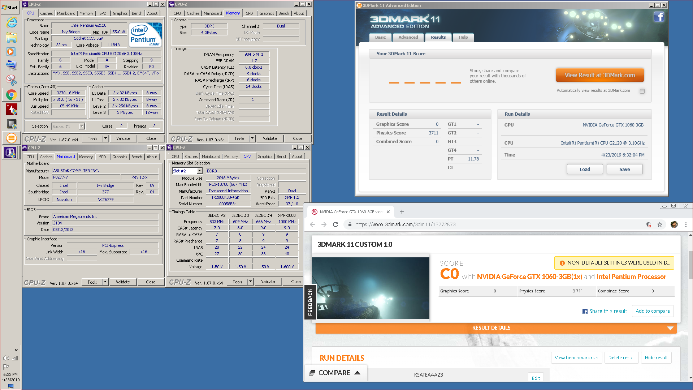Select Graphics tab in the Memory CPU-Z window
This screenshot has width=693, height=390.
click(267, 13)
